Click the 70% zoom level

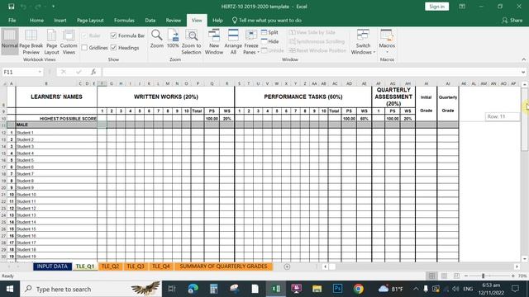[522, 276]
